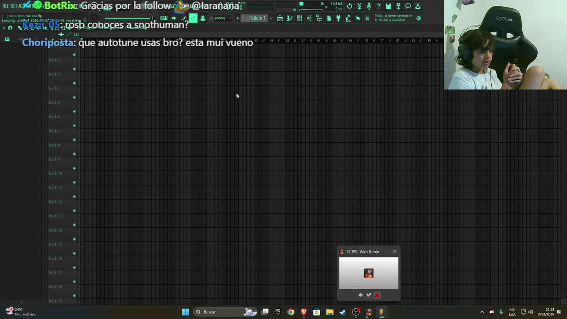567x319 pixels.
Task: Open the EDIT menu
Action: tap(14, 6)
